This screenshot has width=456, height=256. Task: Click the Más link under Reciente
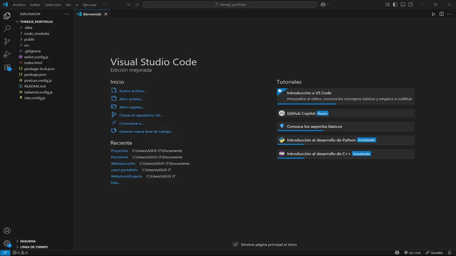116,183
